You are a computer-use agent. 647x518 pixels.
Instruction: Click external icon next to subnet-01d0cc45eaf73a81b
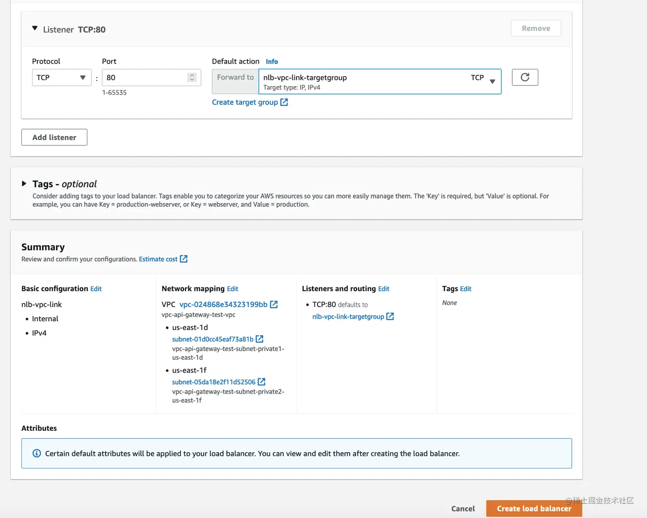coord(259,339)
